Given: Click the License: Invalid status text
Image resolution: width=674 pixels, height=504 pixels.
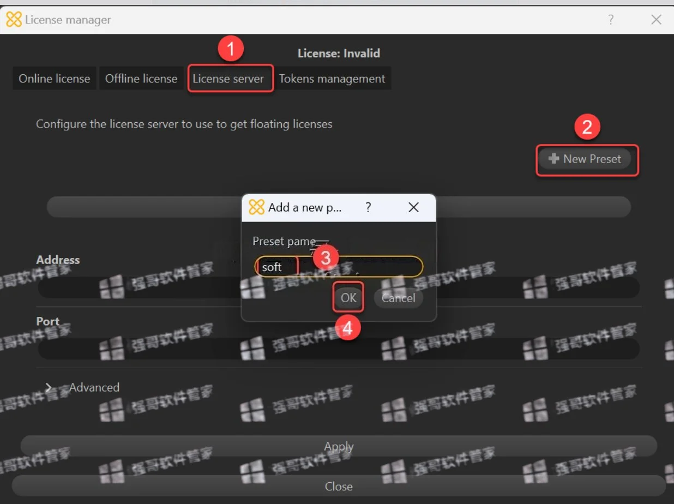Looking at the screenshot, I should coord(339,53).
